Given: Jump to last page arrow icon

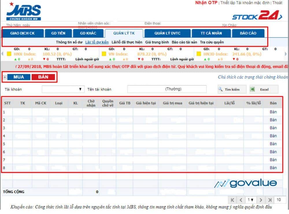Looking at the screenshot, I should point(270,200).
